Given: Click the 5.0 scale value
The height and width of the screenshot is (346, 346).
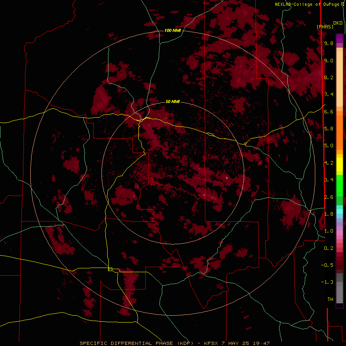Looking at the screenshot, I should click(329, 146).
